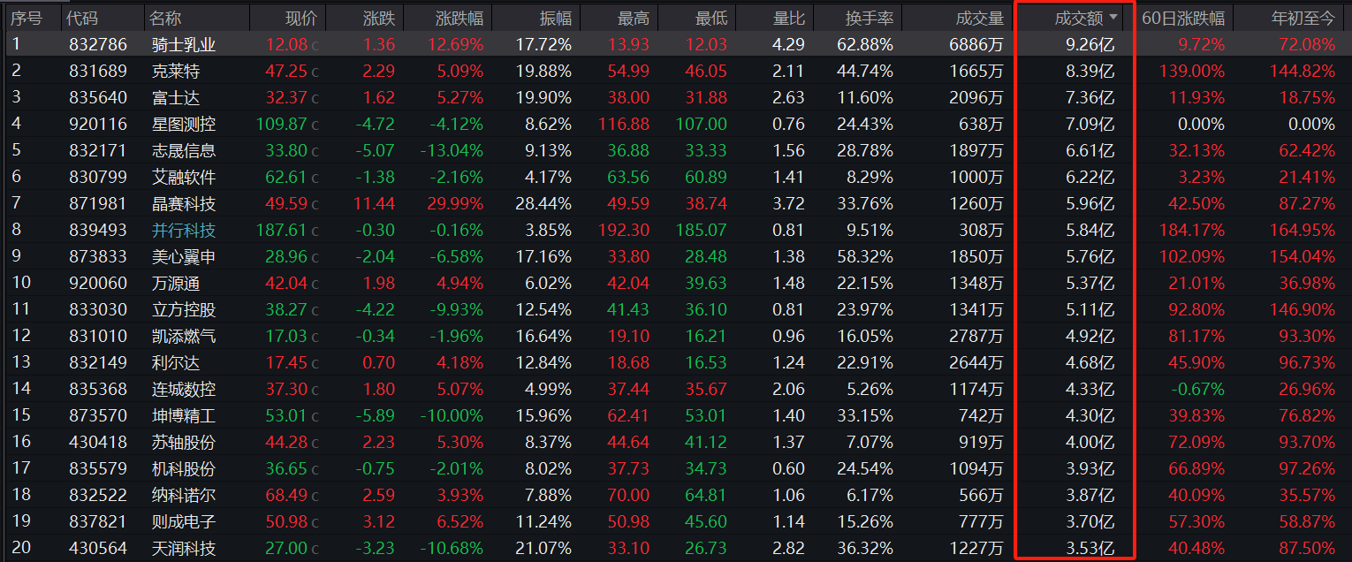Viewport: 1352px width, 562px height.
Task: Select stock 富士达
Action: point(175,97)
